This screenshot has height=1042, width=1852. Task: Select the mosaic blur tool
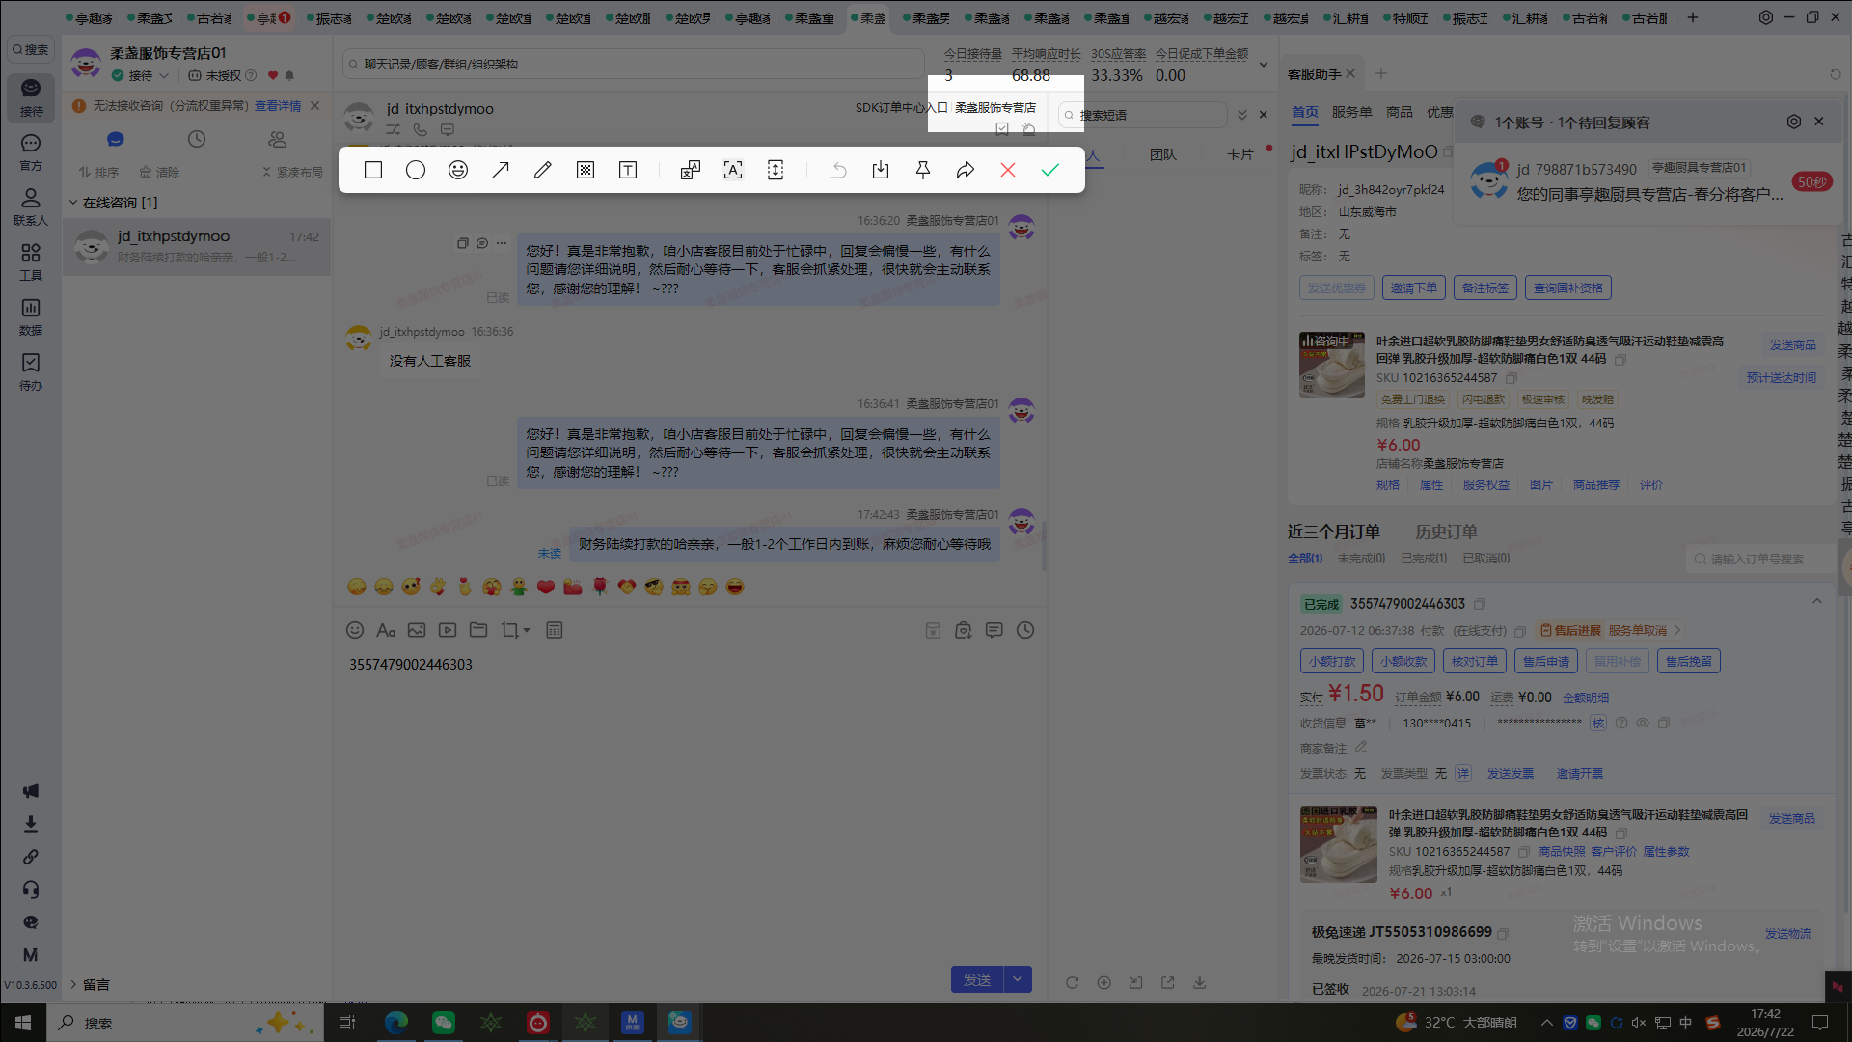pos(586,170)
